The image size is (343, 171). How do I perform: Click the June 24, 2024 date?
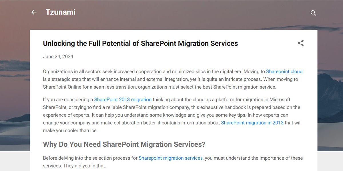[x=58, y=56]
